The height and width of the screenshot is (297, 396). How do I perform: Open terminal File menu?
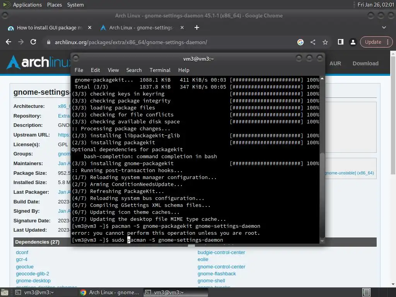(x=79, y=70)
